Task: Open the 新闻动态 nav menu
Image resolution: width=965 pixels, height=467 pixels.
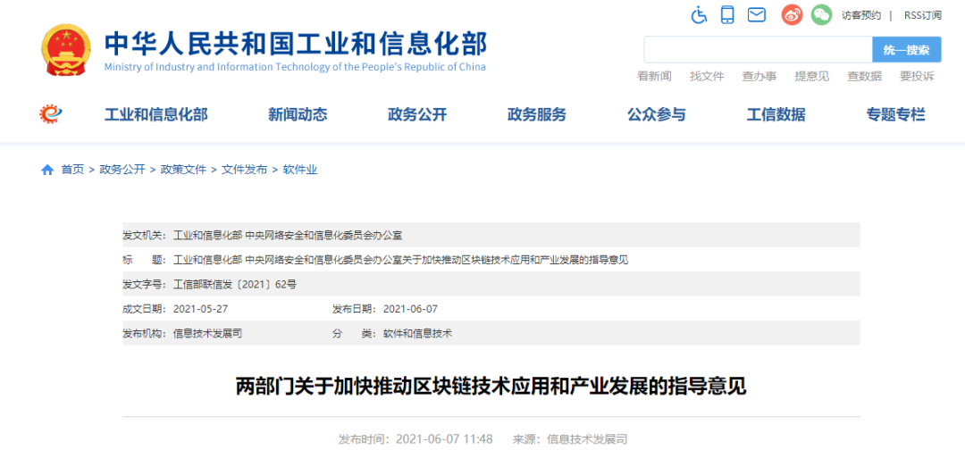Action: pyautogui.click(x=298, y=114)
